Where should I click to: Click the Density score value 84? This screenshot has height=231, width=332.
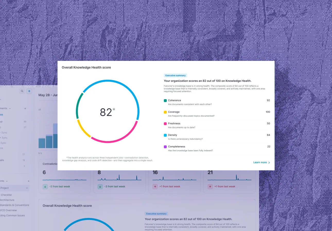[268, 135]
